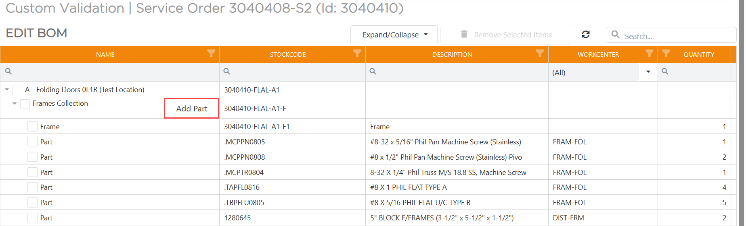Click the Frames Collection tree label
The image size is (746, 226).
tap(60, 103)
